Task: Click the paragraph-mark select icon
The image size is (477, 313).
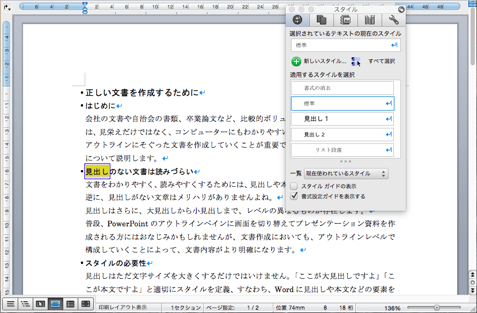Action: (355, 62)
